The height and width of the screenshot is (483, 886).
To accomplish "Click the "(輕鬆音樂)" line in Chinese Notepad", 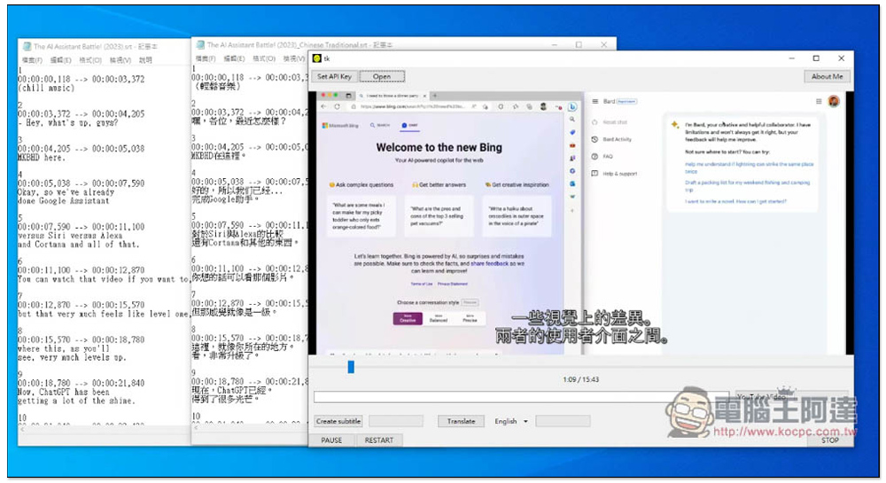I will pyautogui.click(x=216, y=87).
